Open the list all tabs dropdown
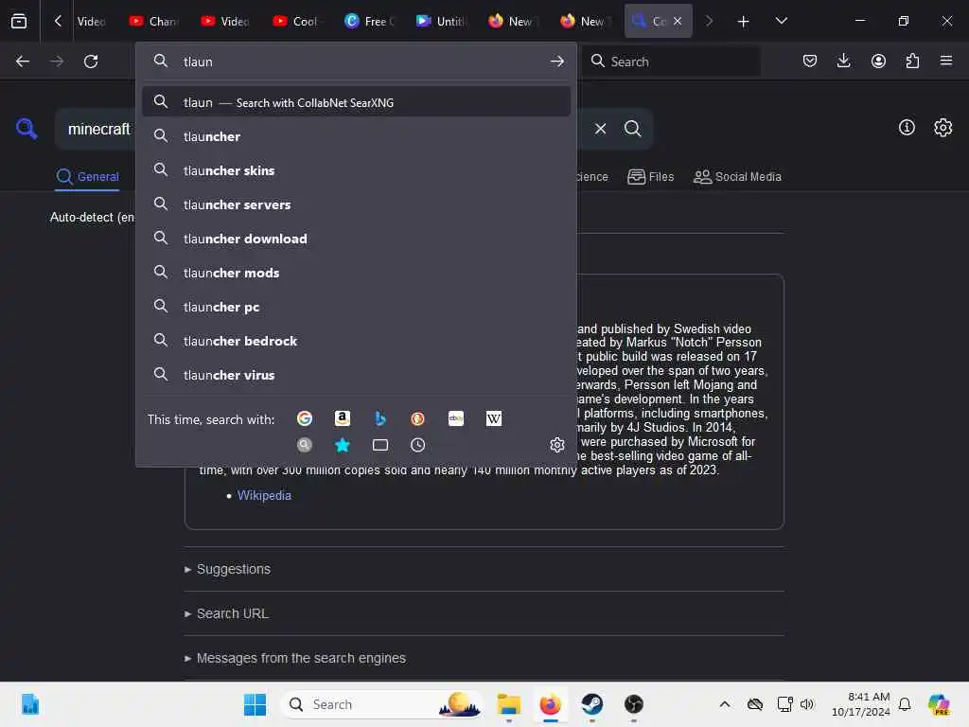 (781, 22)
